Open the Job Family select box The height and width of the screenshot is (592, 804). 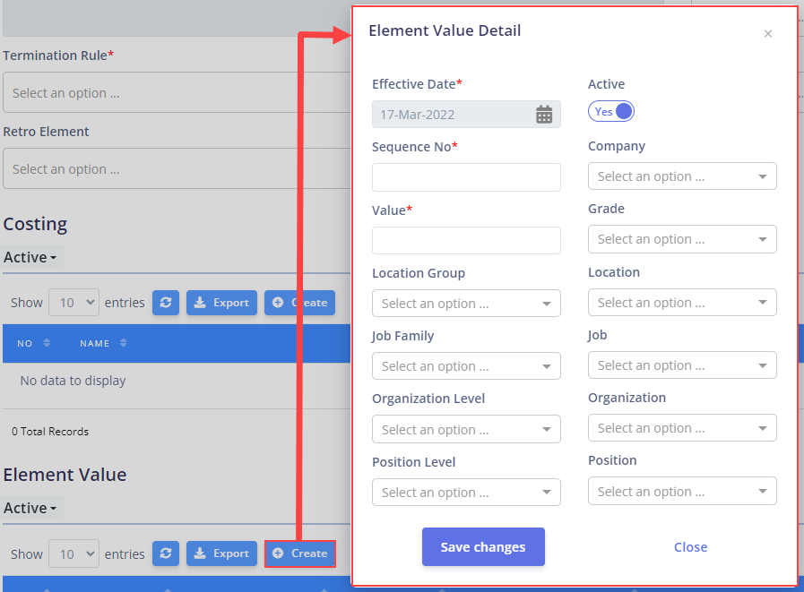pyautogui.click(x=466, y=366)
